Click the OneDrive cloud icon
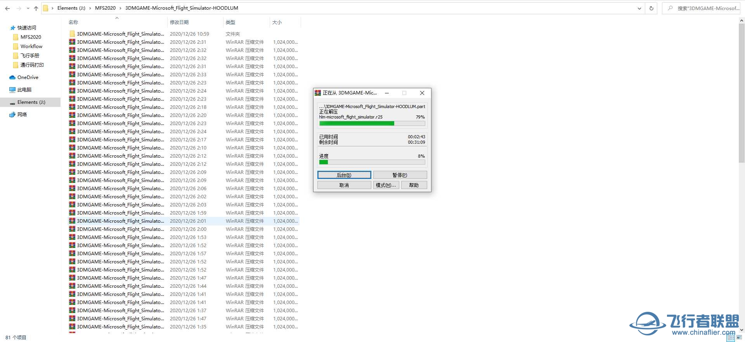The image size is (745, 342). (12, 77)
